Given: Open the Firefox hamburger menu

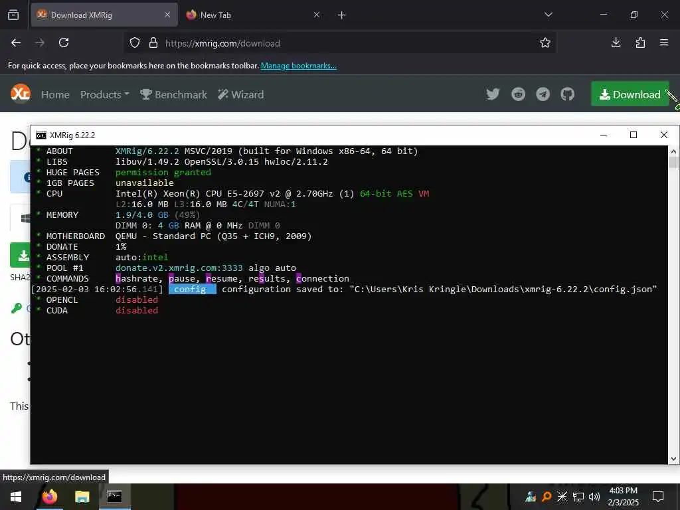Looking at the screenshot, I should (x=664, y=42).
